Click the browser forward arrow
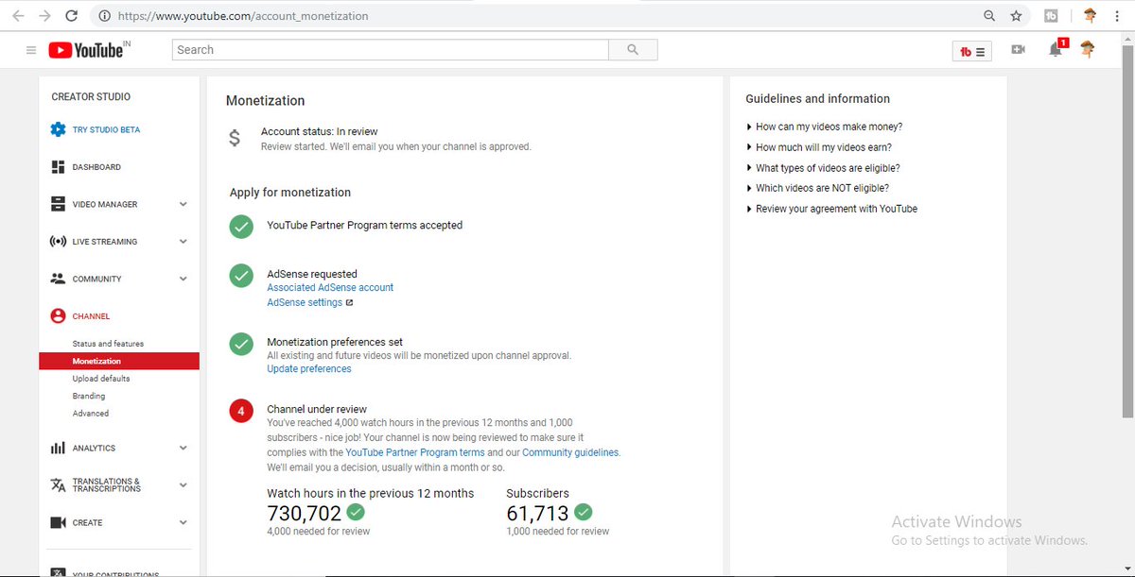The image size is (1135, 577). [44, 16]
